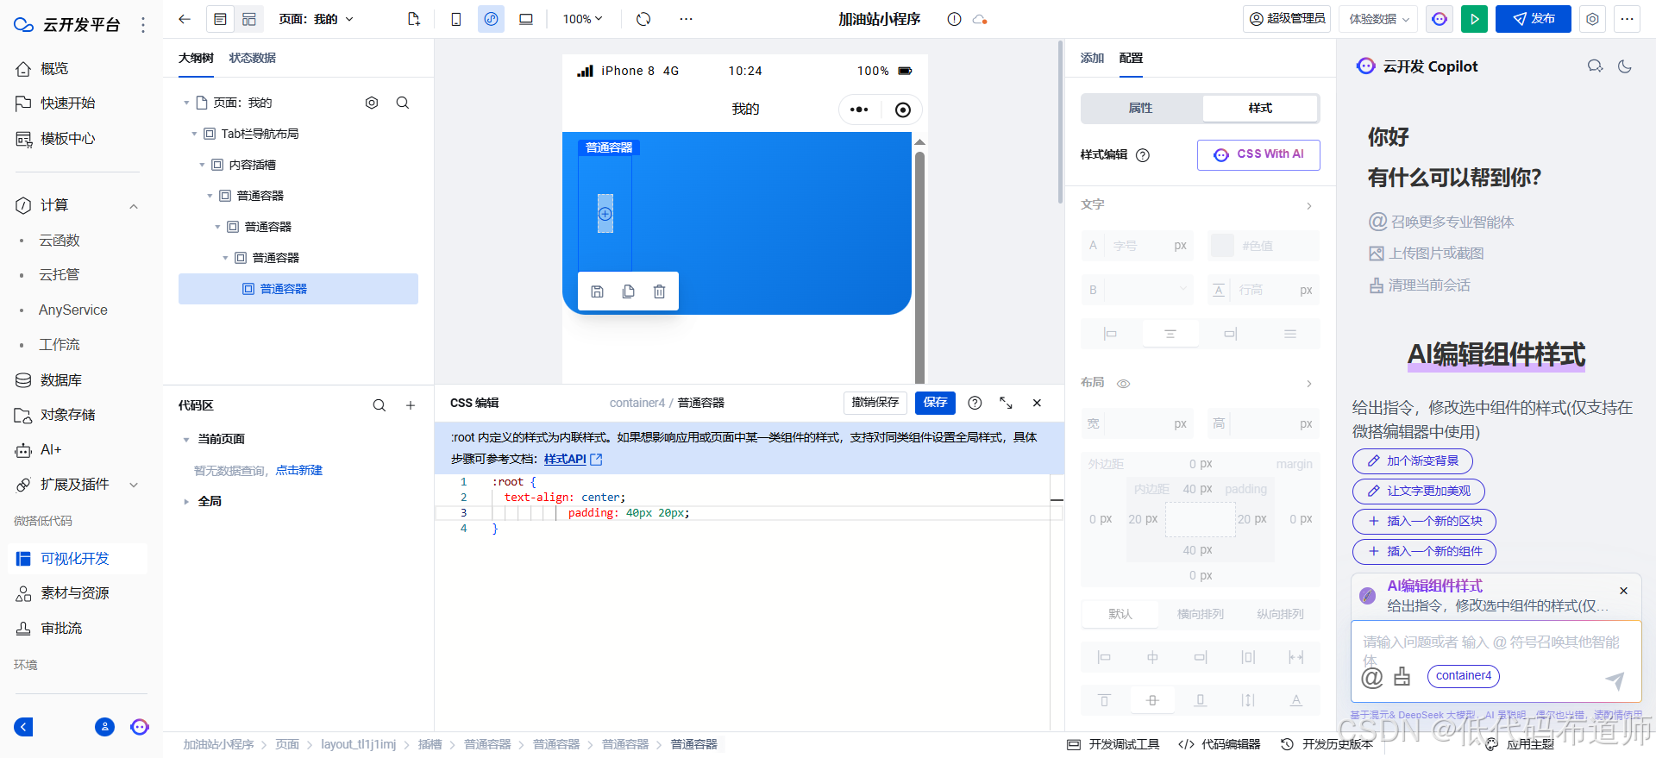Open 开发调试工具 in the bottom bar

coord(1113,744)
